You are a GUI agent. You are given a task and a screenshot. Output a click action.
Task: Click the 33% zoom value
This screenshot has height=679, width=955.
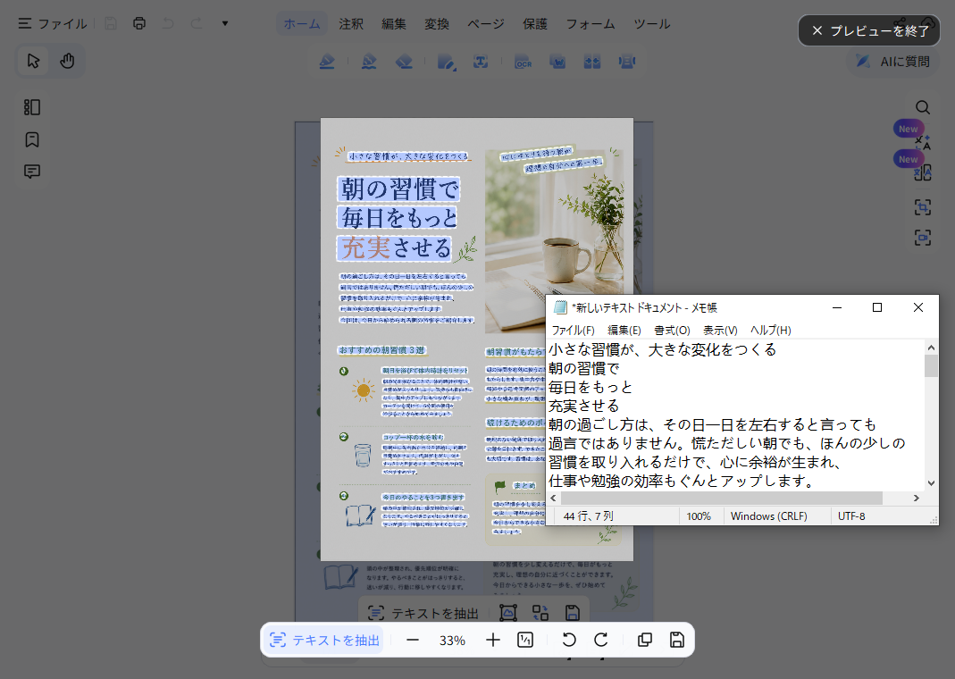452,641
